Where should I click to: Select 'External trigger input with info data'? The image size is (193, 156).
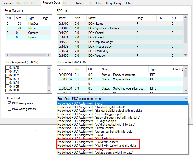[x=122, y=118]
